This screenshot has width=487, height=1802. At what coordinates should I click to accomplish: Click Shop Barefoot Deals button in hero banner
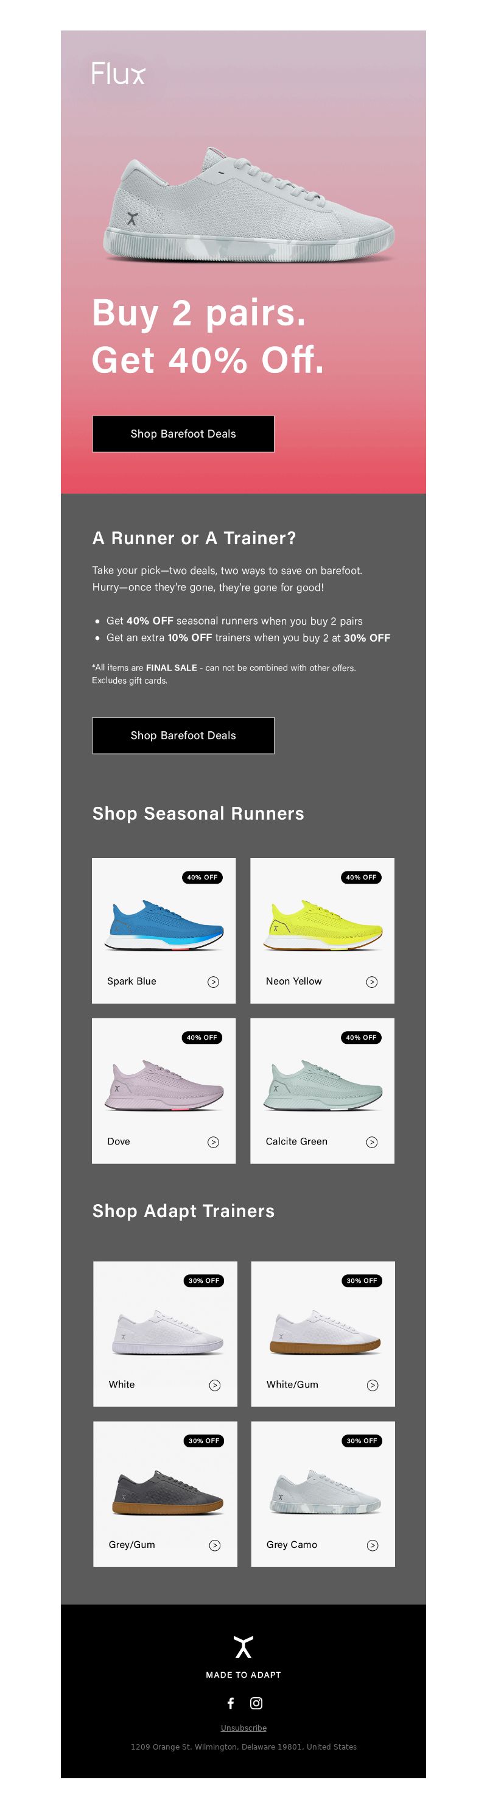tap(183, 434)
